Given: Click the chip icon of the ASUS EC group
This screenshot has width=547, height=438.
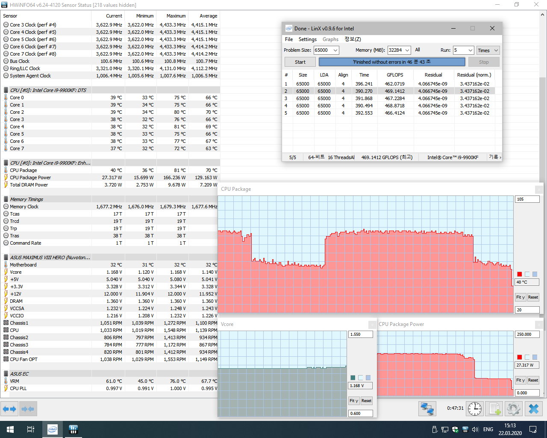Looking at the screenshot, I should click(x=6, y=374).
